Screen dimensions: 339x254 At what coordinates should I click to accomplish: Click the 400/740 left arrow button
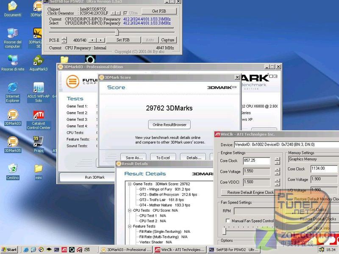click(92, 40)
